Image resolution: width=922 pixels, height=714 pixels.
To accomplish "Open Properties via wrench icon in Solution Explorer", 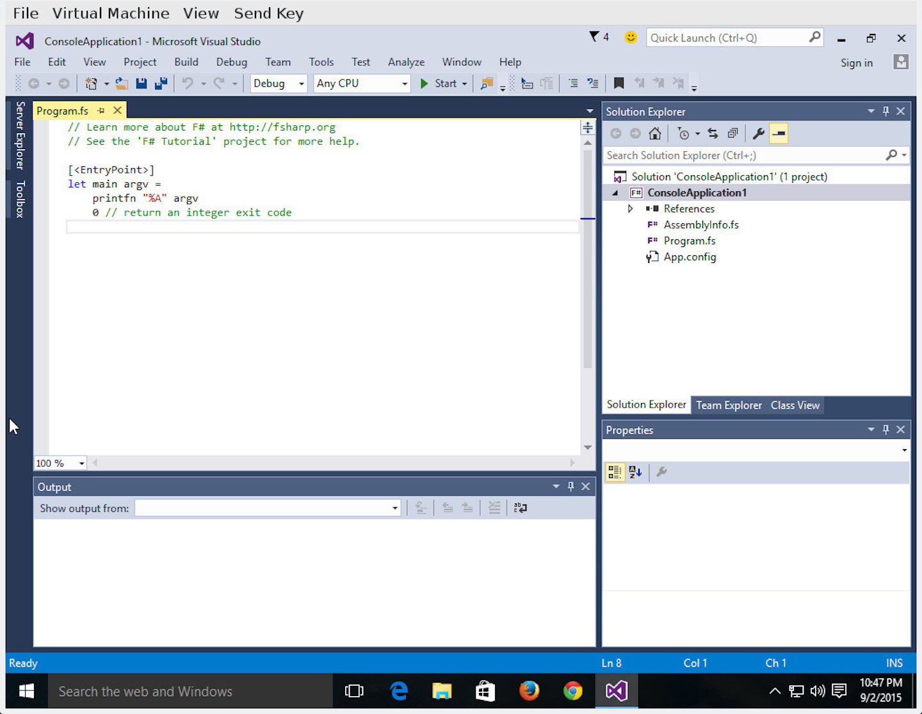I will pos(759,134).
